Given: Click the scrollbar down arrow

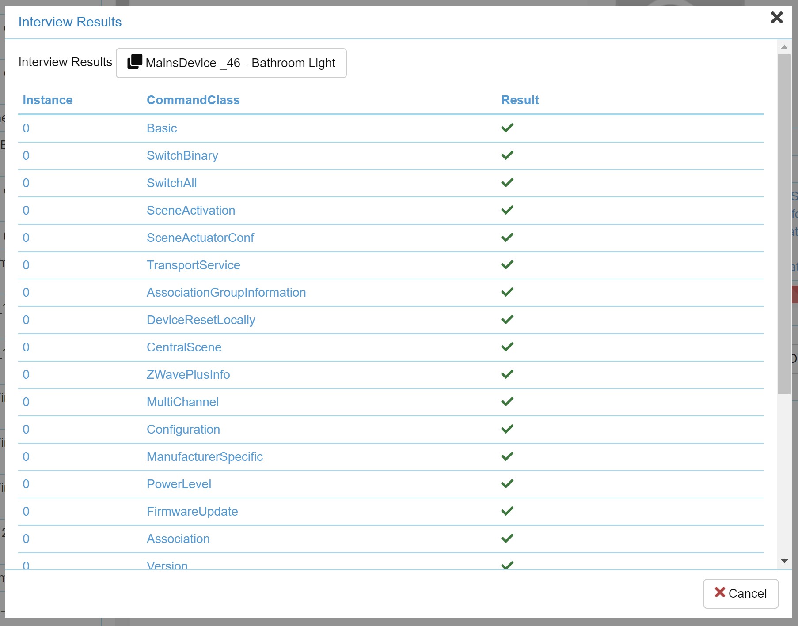Looking at the screenshot, I should tap(784, 561).
